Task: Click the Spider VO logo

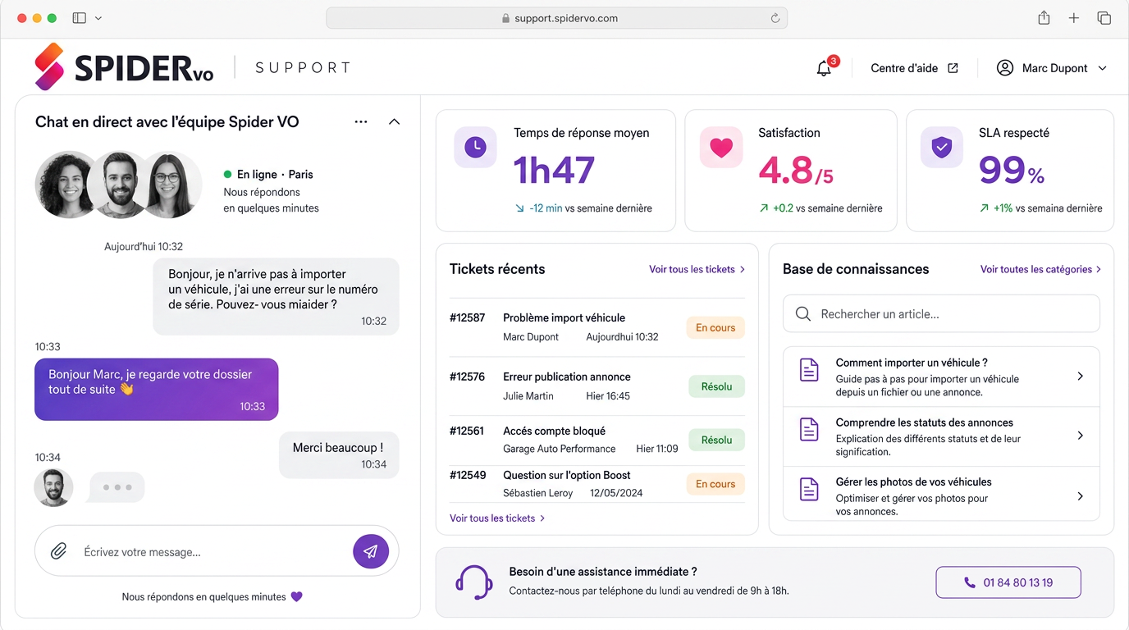Action: click(124, 67)
